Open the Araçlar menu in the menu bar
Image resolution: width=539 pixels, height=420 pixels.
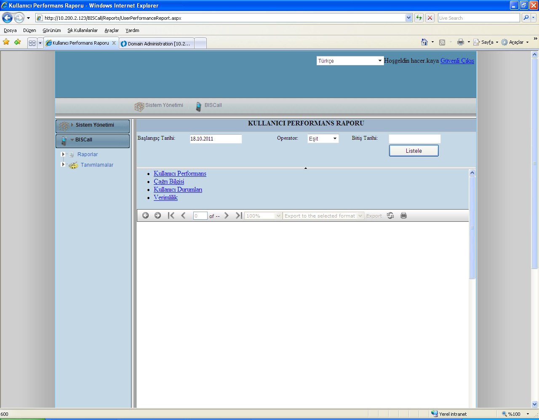tap(112, 30)
